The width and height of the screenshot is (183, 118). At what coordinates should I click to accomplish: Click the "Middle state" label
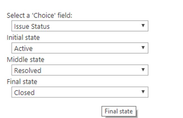[26, 60]
